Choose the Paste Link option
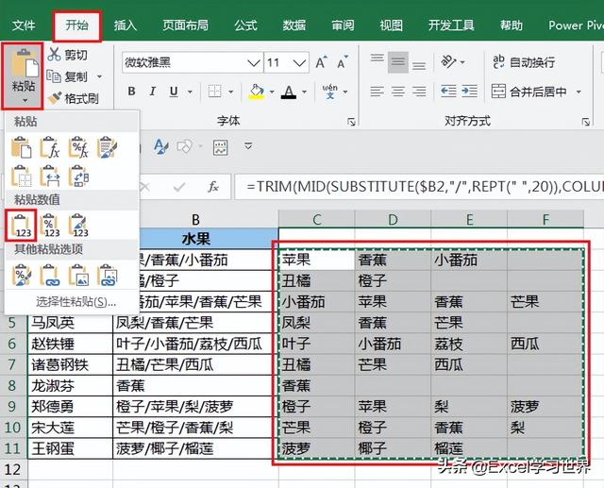The height and width of the screenshot is (488, 604). pyautogui.click(x=50, y=275)
